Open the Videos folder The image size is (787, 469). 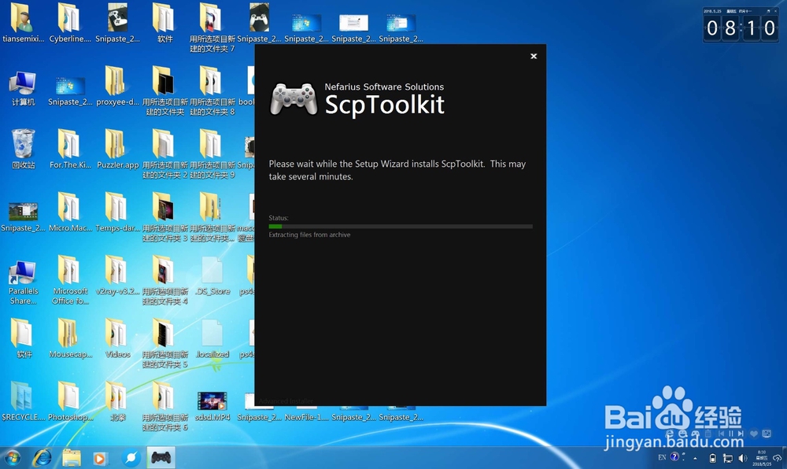pyautogui.click(x=117, y=338)
